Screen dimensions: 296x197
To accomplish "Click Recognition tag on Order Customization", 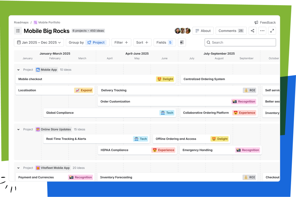I will (x=244, y=102).
